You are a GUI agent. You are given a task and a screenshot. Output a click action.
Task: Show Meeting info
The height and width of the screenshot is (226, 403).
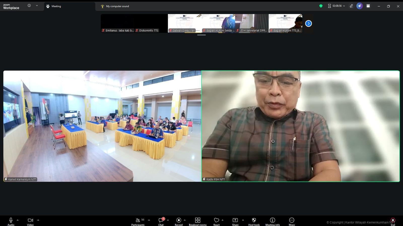point(272,220)
